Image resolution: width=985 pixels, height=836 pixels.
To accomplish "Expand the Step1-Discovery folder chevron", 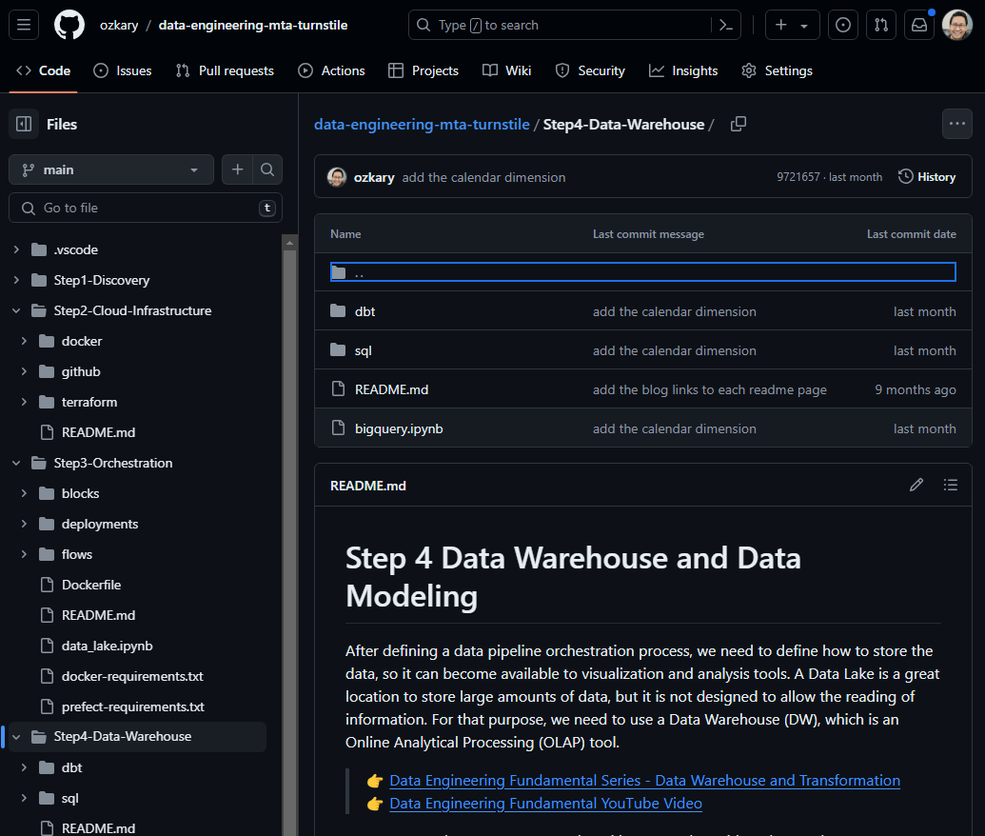I will 16,280.
